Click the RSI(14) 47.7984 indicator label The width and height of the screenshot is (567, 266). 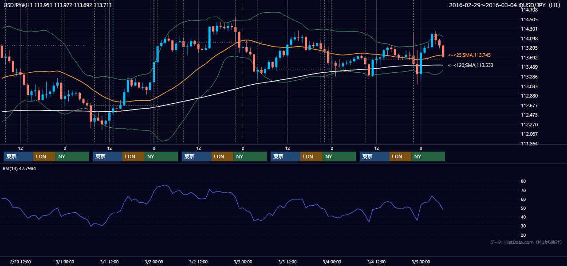[x=20, y=168]
